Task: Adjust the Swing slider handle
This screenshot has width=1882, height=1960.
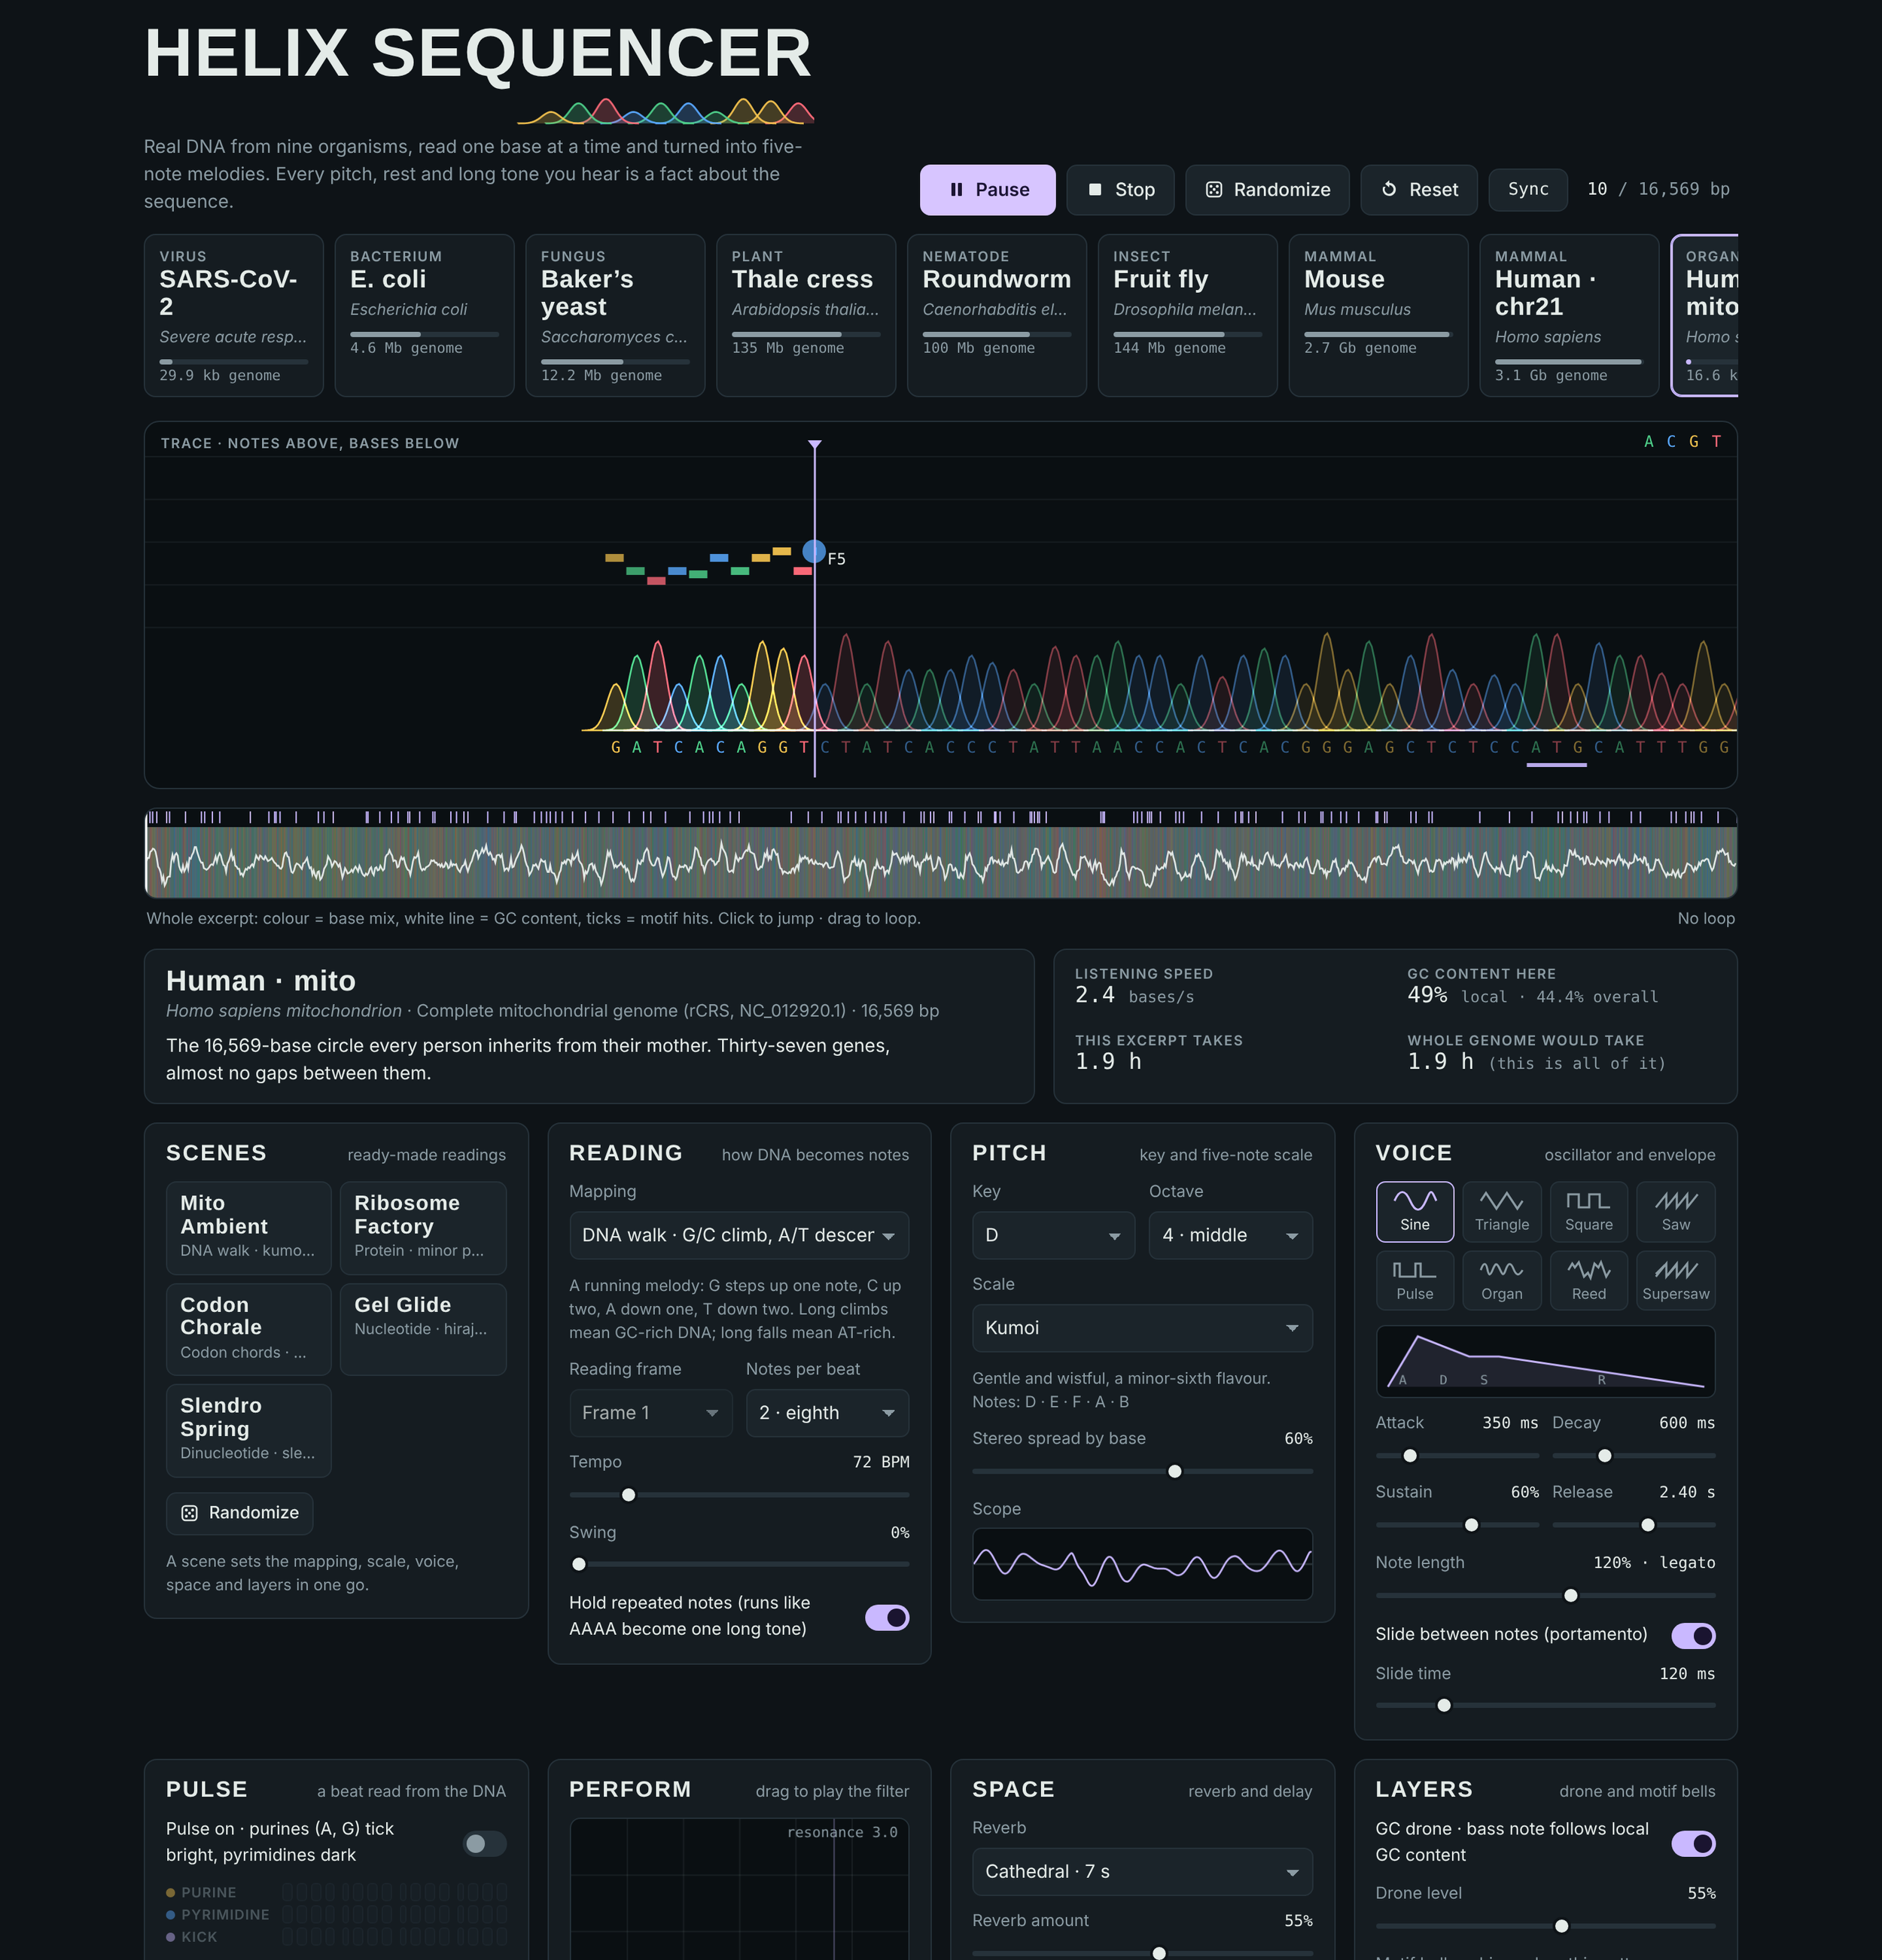Action: (x=579, y=1564)
